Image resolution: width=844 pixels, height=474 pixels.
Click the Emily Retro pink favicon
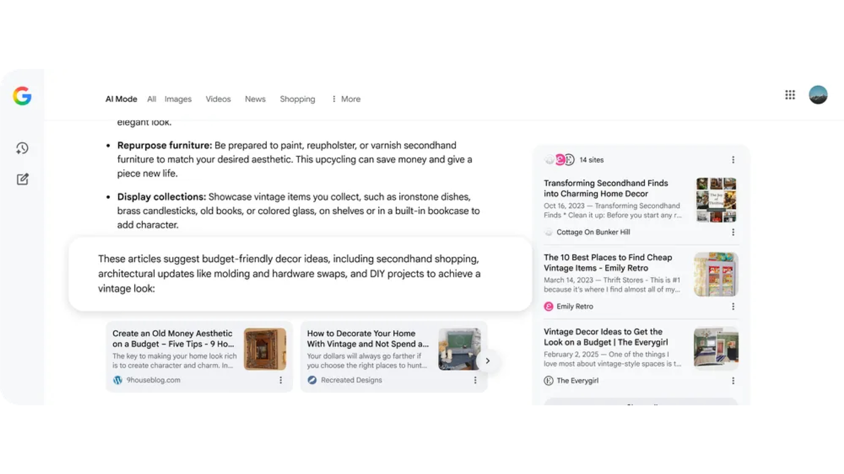tap(548, 306)
